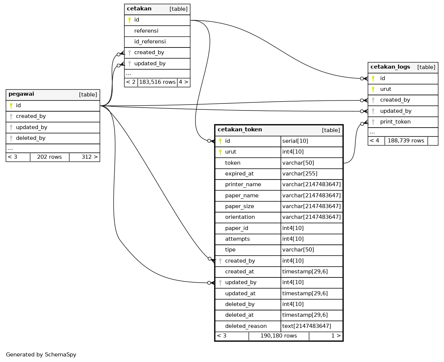Click the 183,516 rows cell in cetakan
Viewport: 444px width, 362px height.
click(x=157, y=82)
